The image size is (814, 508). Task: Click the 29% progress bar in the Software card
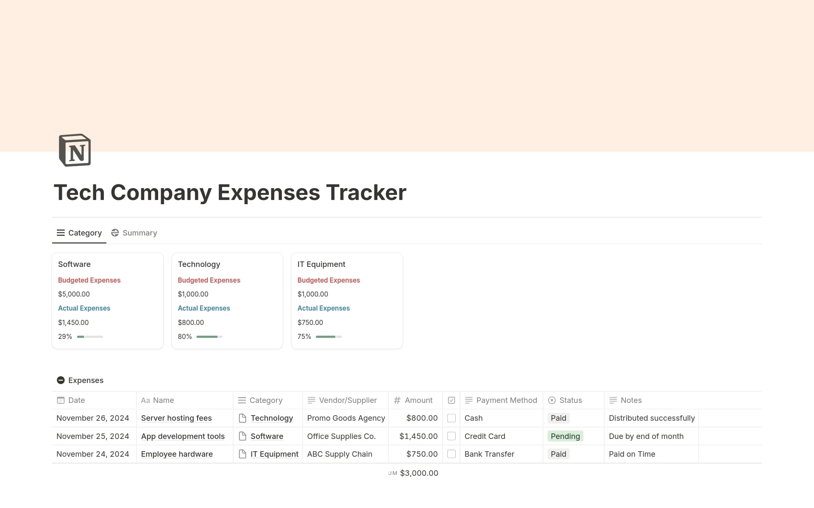click(x=89, y=336)
